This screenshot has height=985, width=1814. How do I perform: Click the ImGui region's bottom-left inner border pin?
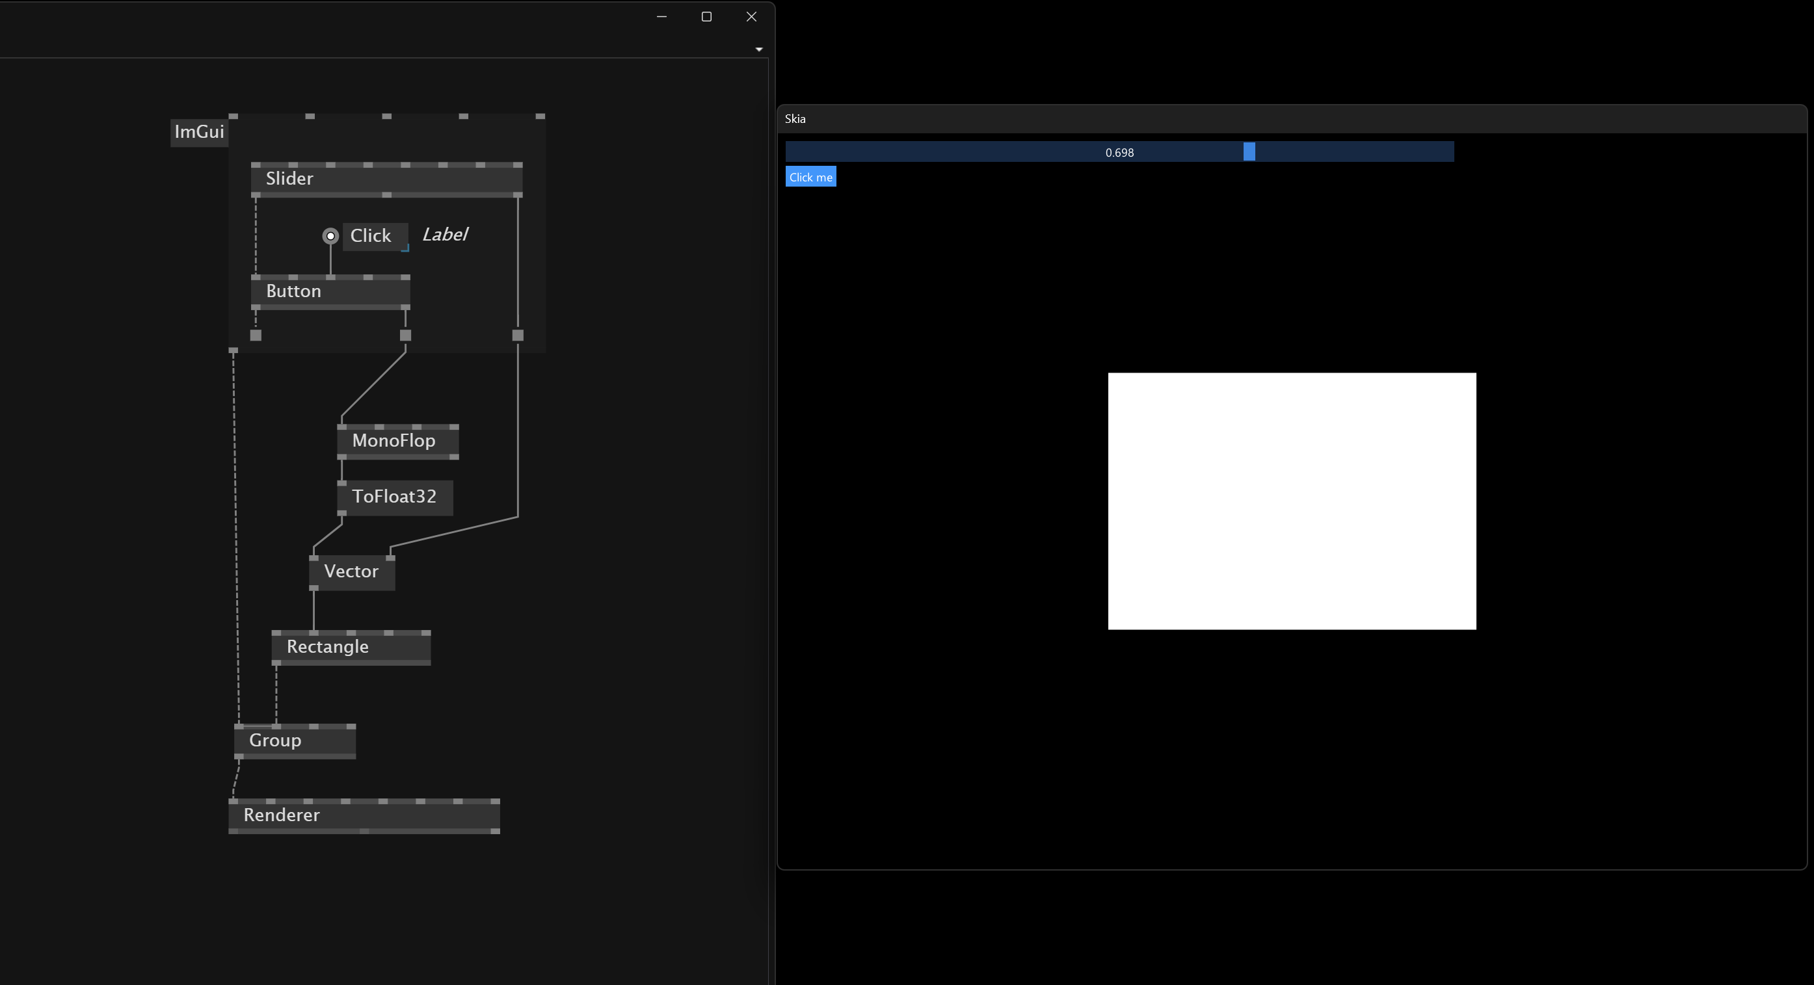(x=256, y=336)
